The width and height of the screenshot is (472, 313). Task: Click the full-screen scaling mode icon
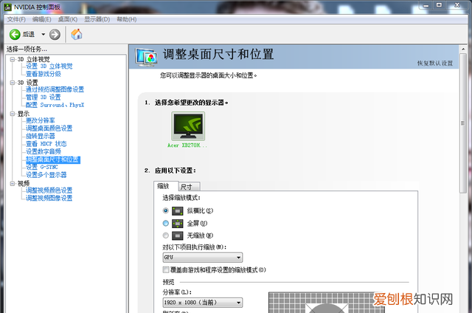(178, 224)
